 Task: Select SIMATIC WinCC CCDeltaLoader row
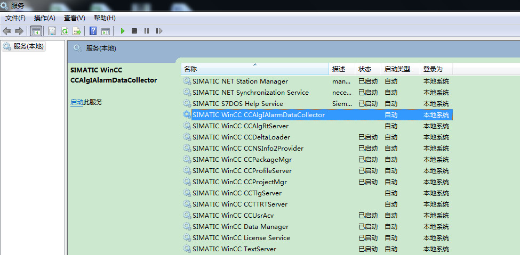point(317,137)
